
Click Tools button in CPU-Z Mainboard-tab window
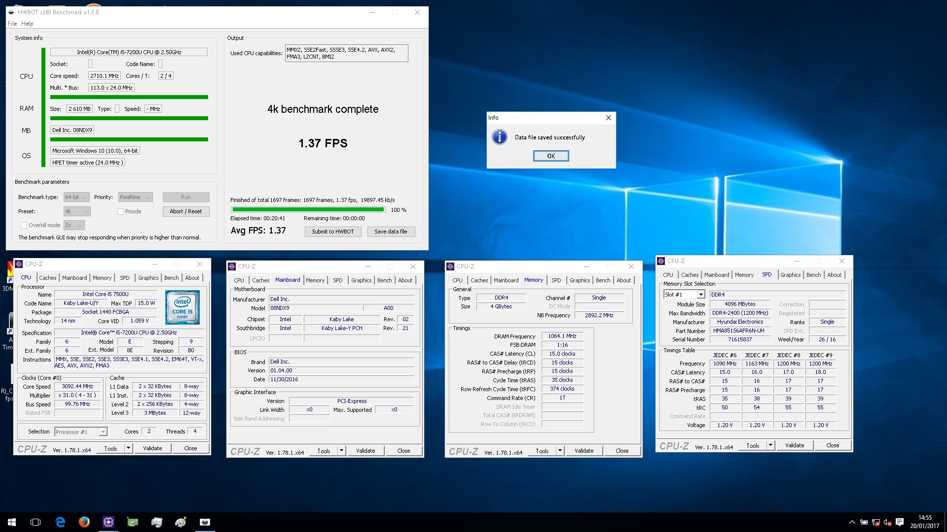[x=324, y=451]
